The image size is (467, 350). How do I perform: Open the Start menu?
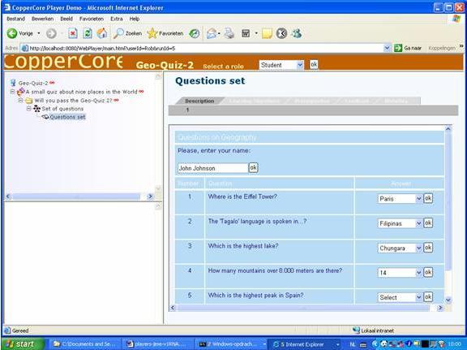[x=23, y=344]
